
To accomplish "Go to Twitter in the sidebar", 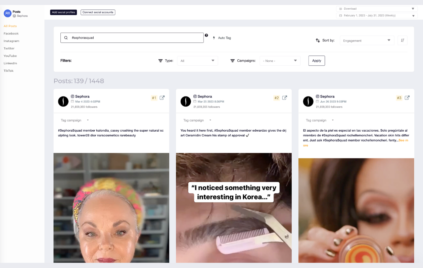I will click(9, 48).
